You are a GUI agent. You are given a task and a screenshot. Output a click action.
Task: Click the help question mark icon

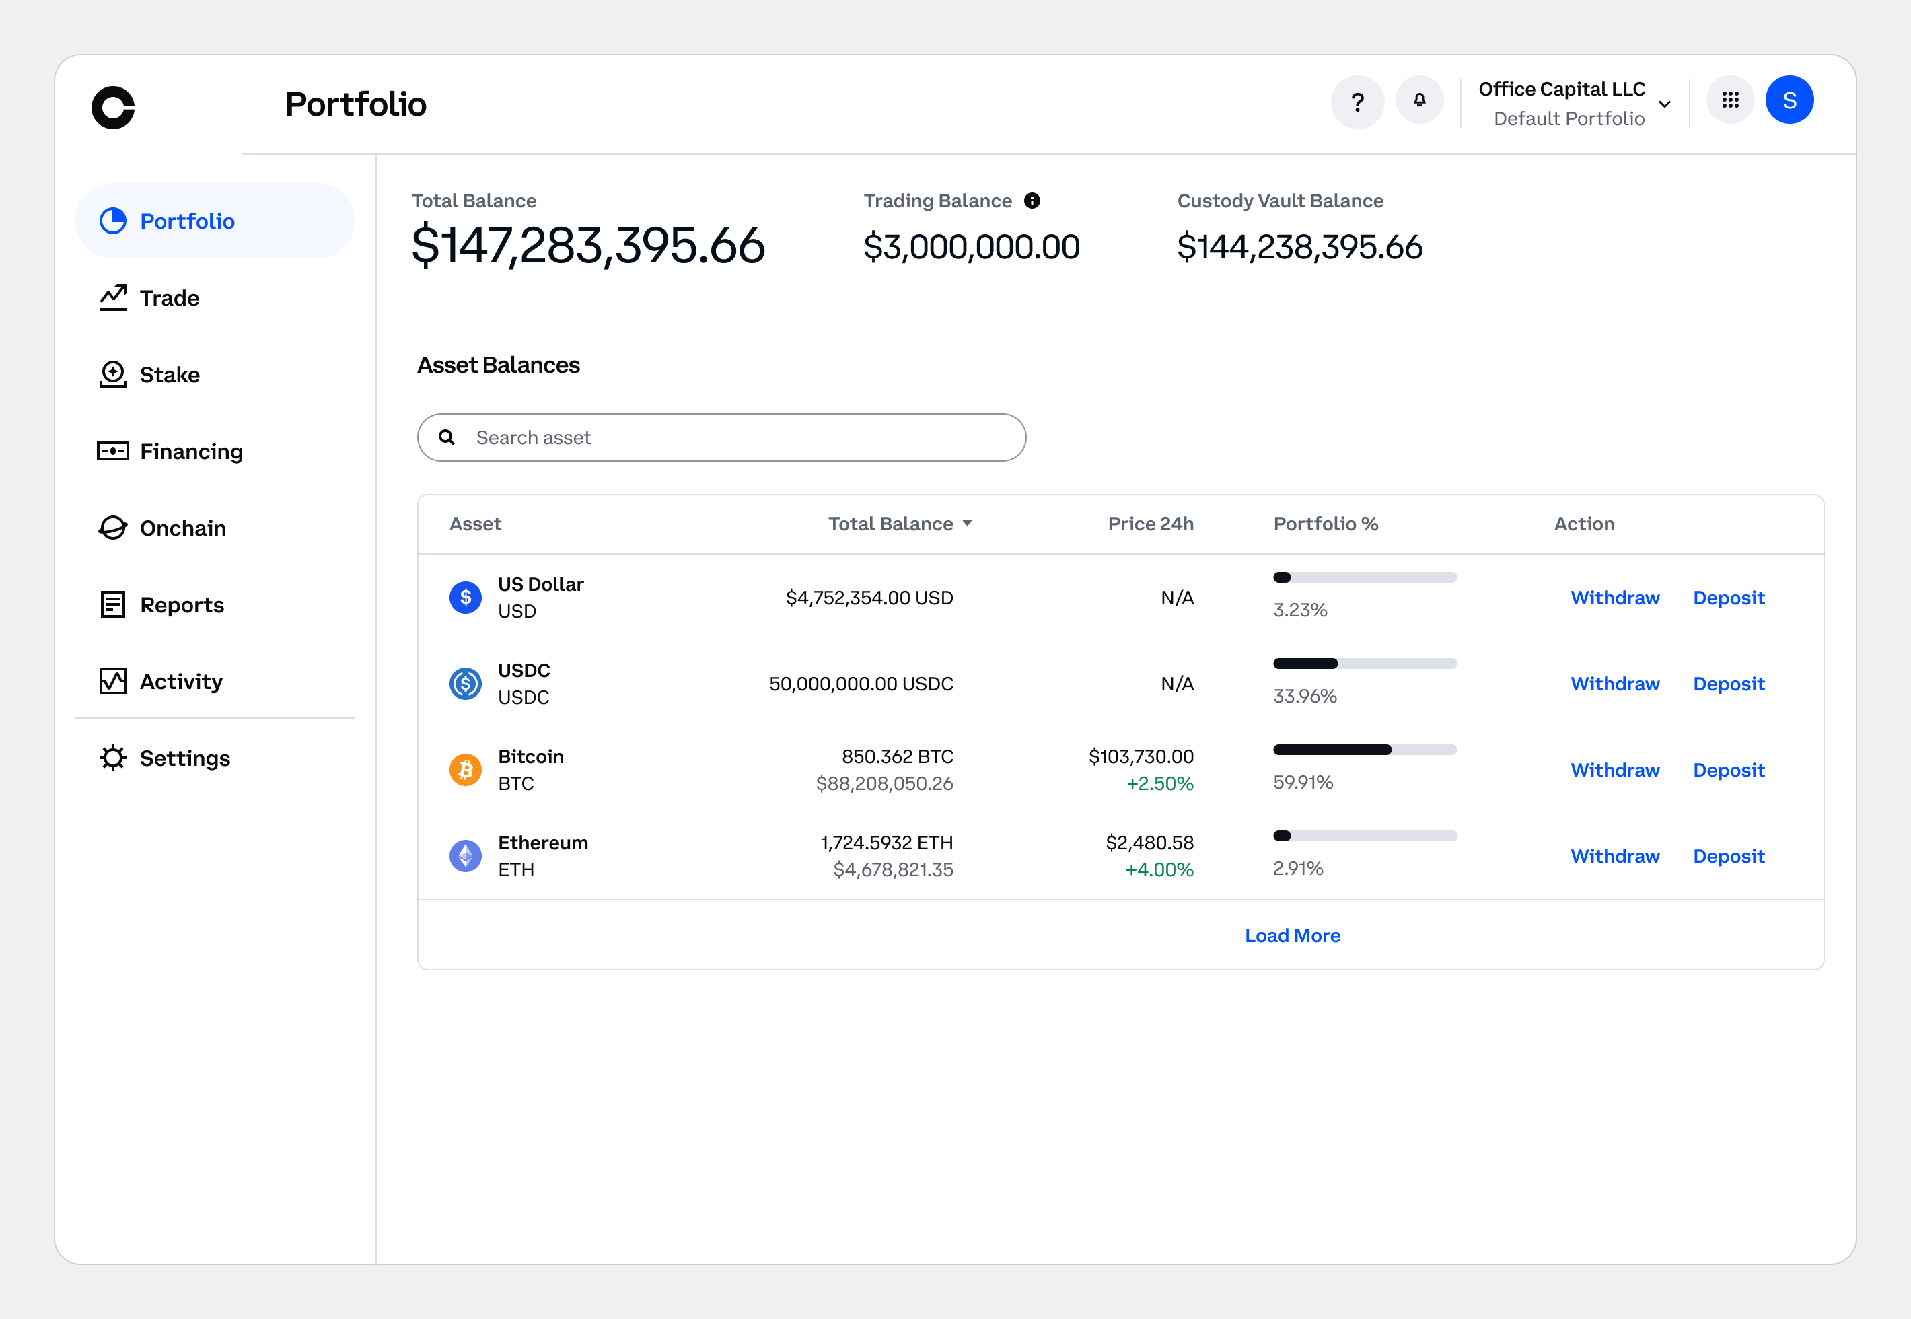coord(1357,100)
